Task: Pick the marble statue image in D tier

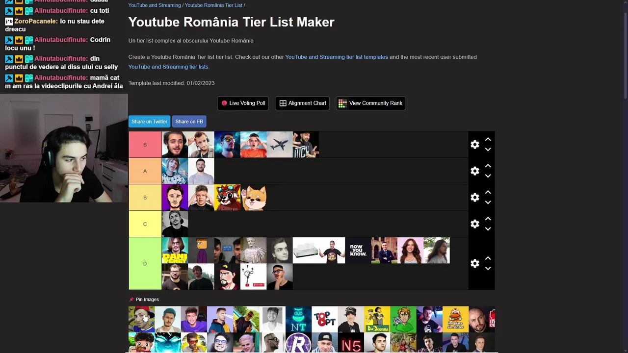Action: (254, 251)
